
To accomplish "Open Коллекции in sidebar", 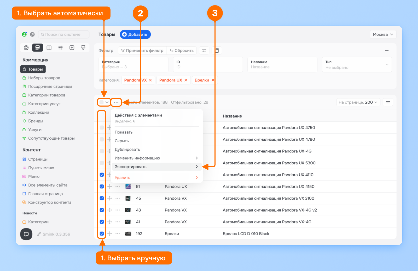I will coord(38,113).
